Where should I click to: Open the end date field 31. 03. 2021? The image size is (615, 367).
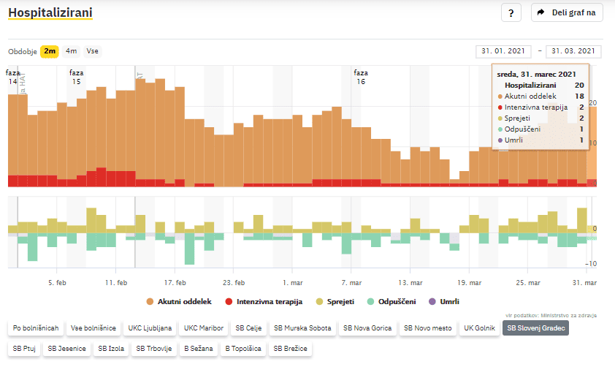point(573,51)
